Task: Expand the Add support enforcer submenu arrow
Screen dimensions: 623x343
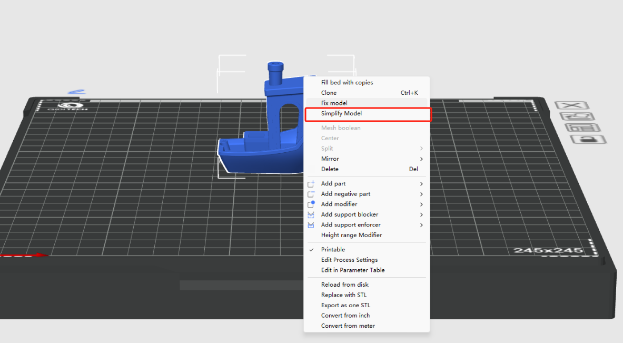Action: [421, 225]
